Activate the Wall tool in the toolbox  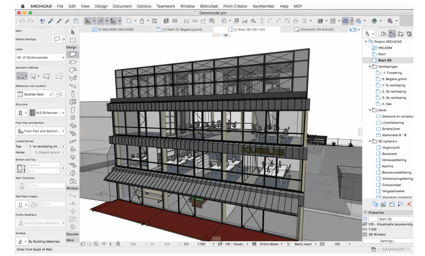(73, 55)
